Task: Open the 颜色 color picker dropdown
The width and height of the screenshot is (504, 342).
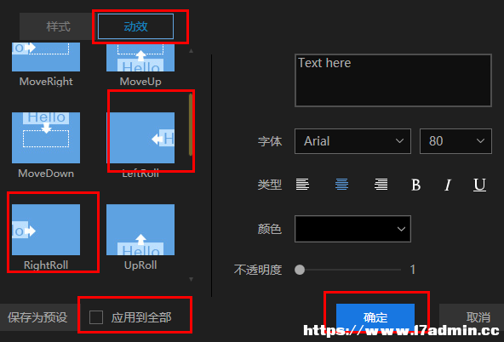Action: pyautogui.click(x=352, y=229)
